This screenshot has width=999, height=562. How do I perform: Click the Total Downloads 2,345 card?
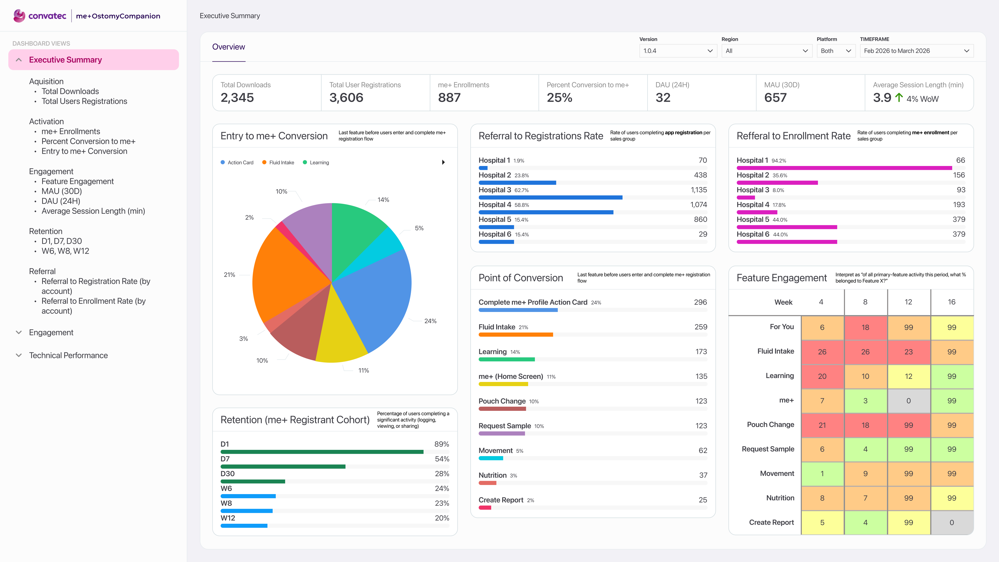tap(267, 93)
